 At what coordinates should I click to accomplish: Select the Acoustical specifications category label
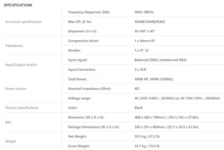(x=23, y=22)
